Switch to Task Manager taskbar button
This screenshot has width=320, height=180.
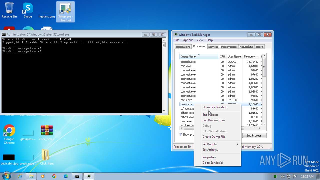pos(89,176)
